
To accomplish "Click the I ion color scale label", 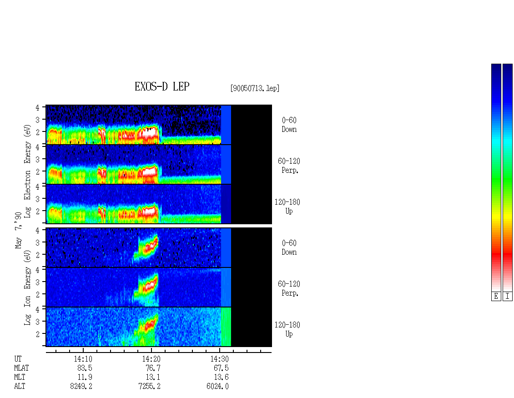I will [x=508, y=297].
